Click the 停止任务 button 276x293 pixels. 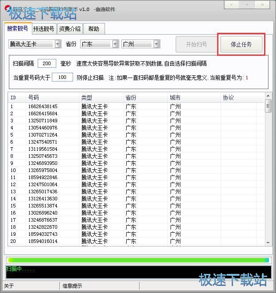(x=241, y=44)
